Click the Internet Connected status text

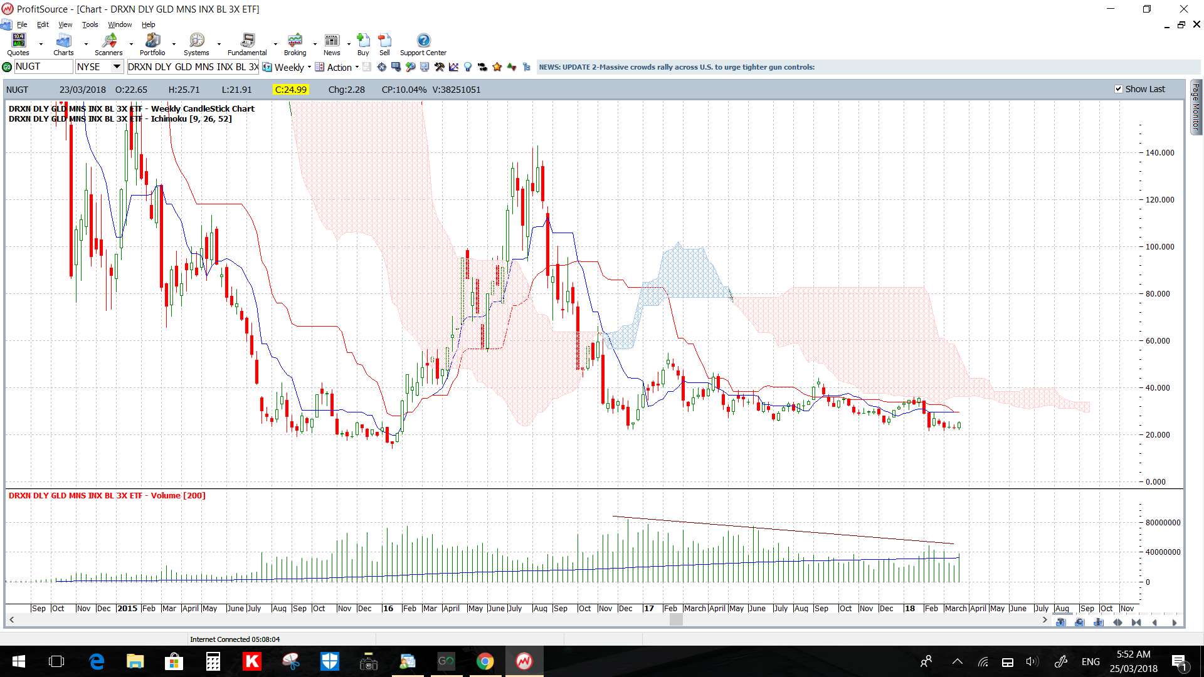[235, 639]
